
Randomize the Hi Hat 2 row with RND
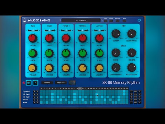136,94
